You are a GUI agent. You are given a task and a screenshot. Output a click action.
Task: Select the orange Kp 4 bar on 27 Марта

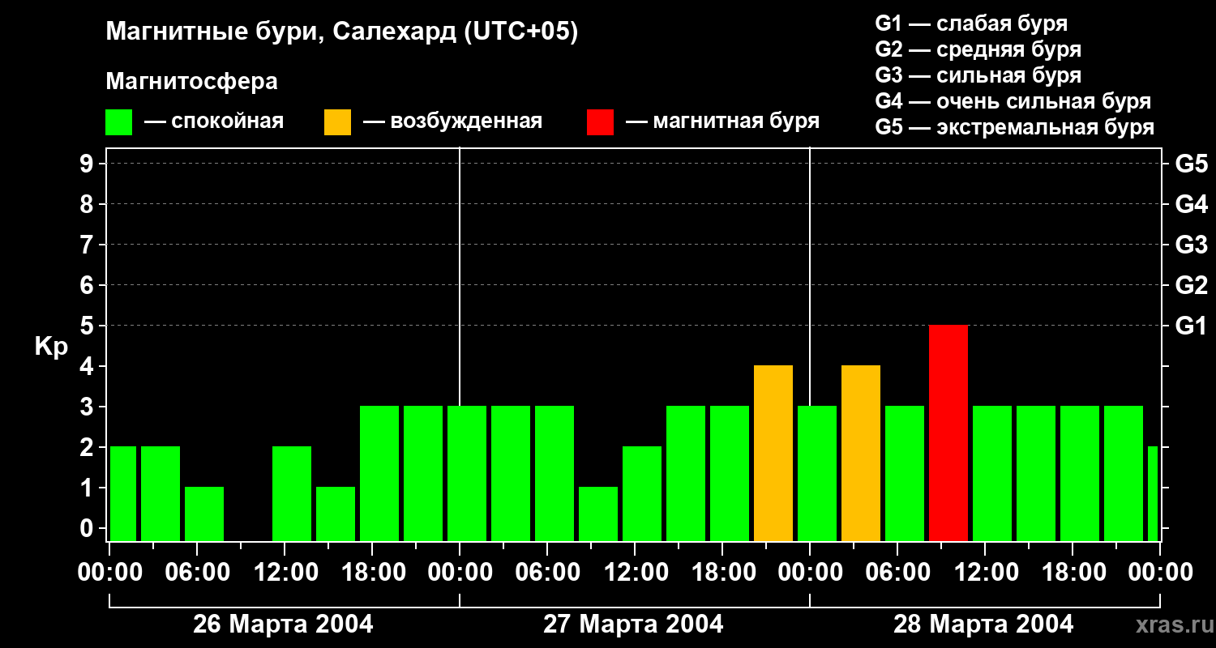pyautogui.click(x=773, y=454)
